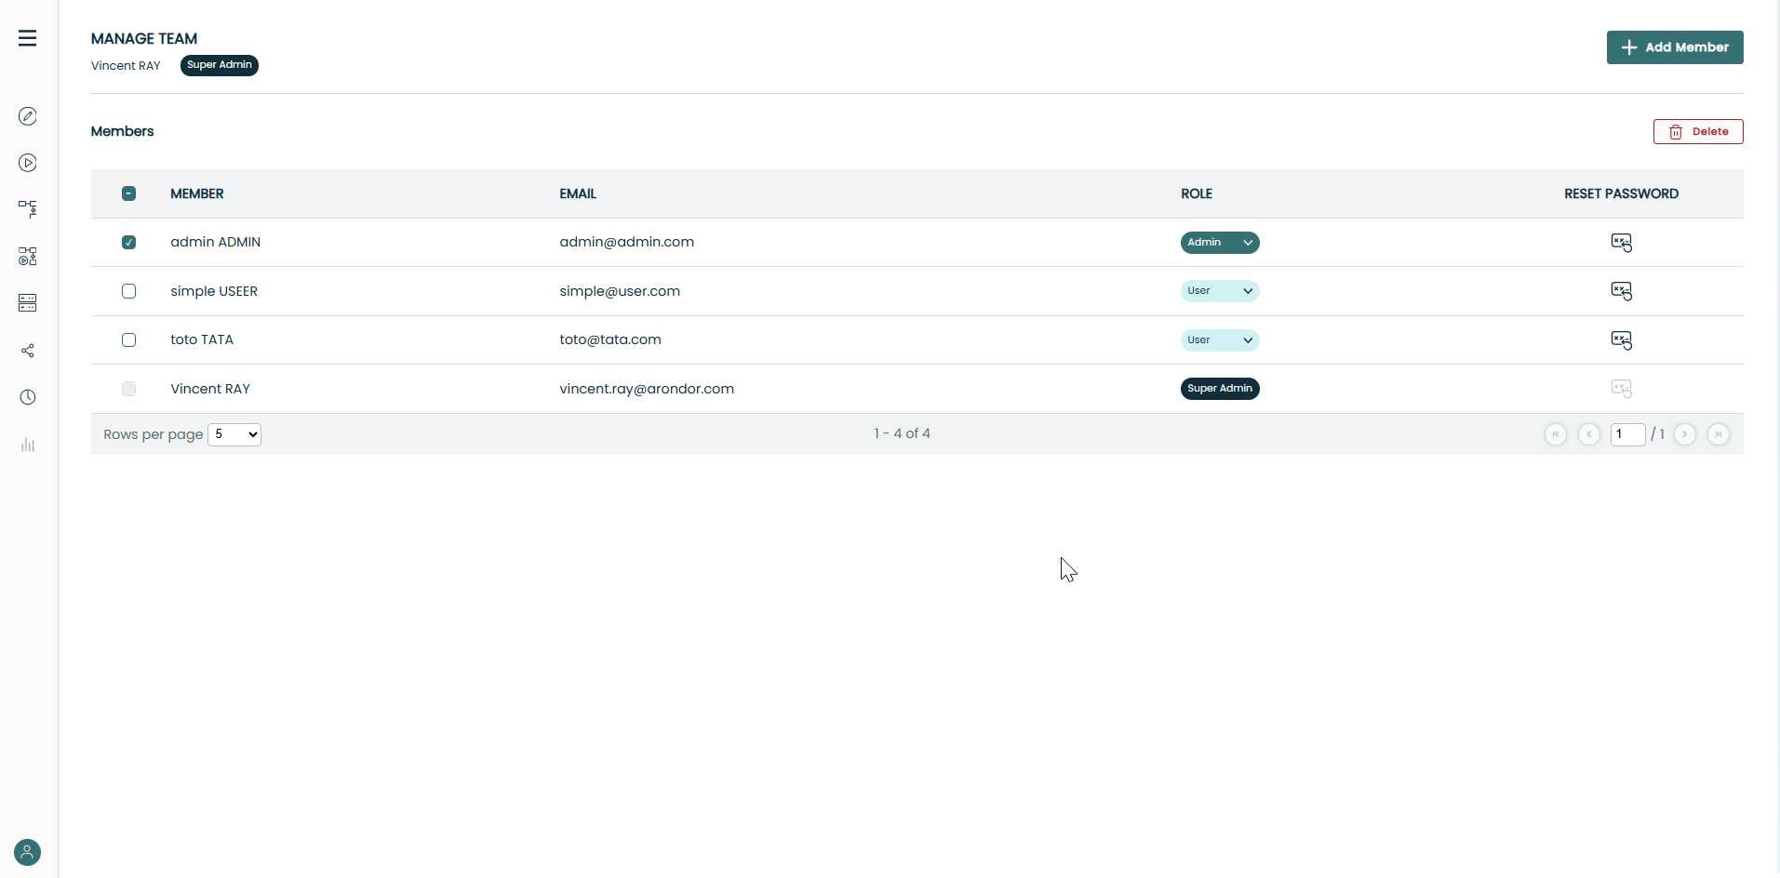Image resolution: width=1780 pixels, height=878 pixels.
Task: Open the Rows per page dropdown
Action: tap(234, 434)
